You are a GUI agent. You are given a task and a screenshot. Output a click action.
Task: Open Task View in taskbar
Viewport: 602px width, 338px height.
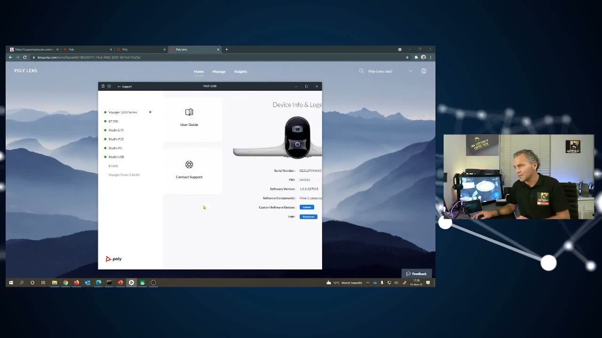43,283
